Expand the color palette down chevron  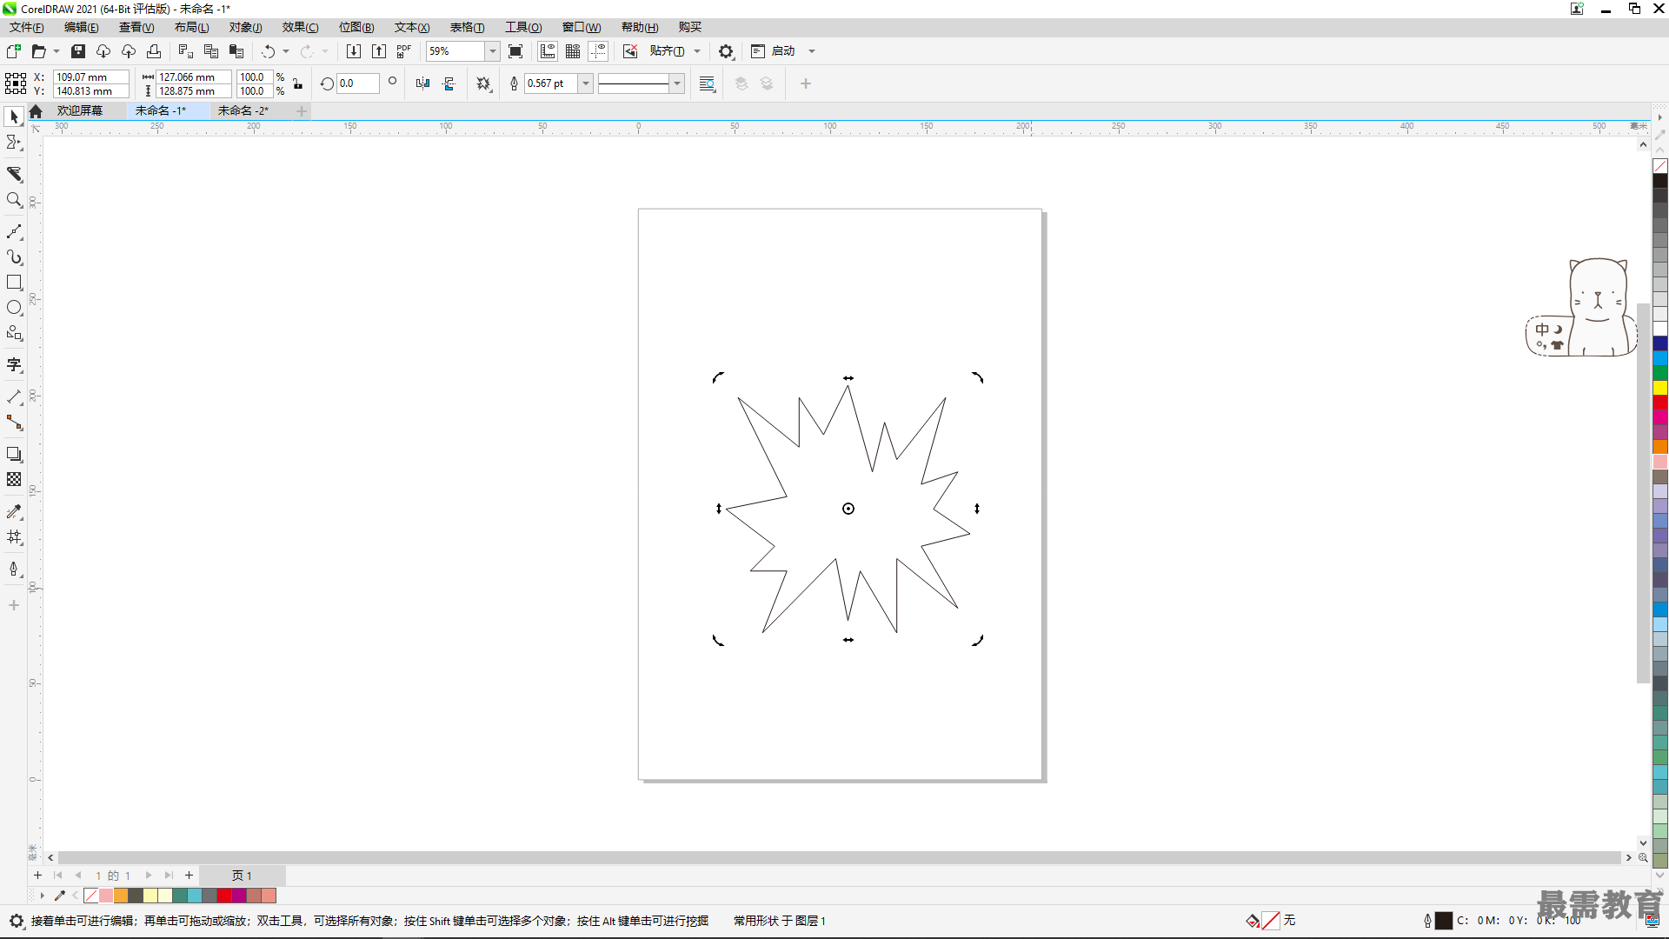pyautogui.click(x=1660, y=876)
